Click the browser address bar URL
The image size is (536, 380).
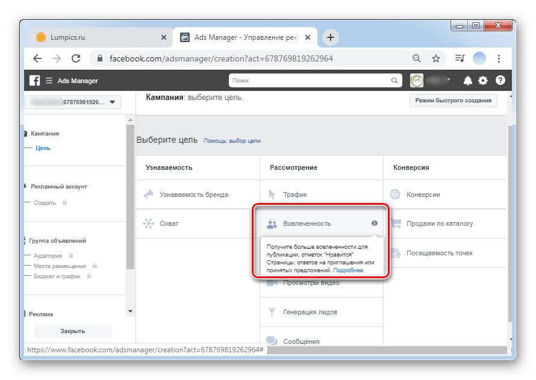click(221, 58)
